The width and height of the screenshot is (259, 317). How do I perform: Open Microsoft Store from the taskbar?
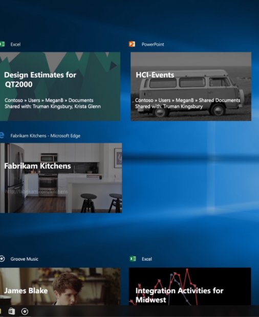pyautogui.click(x=12, y=311)
